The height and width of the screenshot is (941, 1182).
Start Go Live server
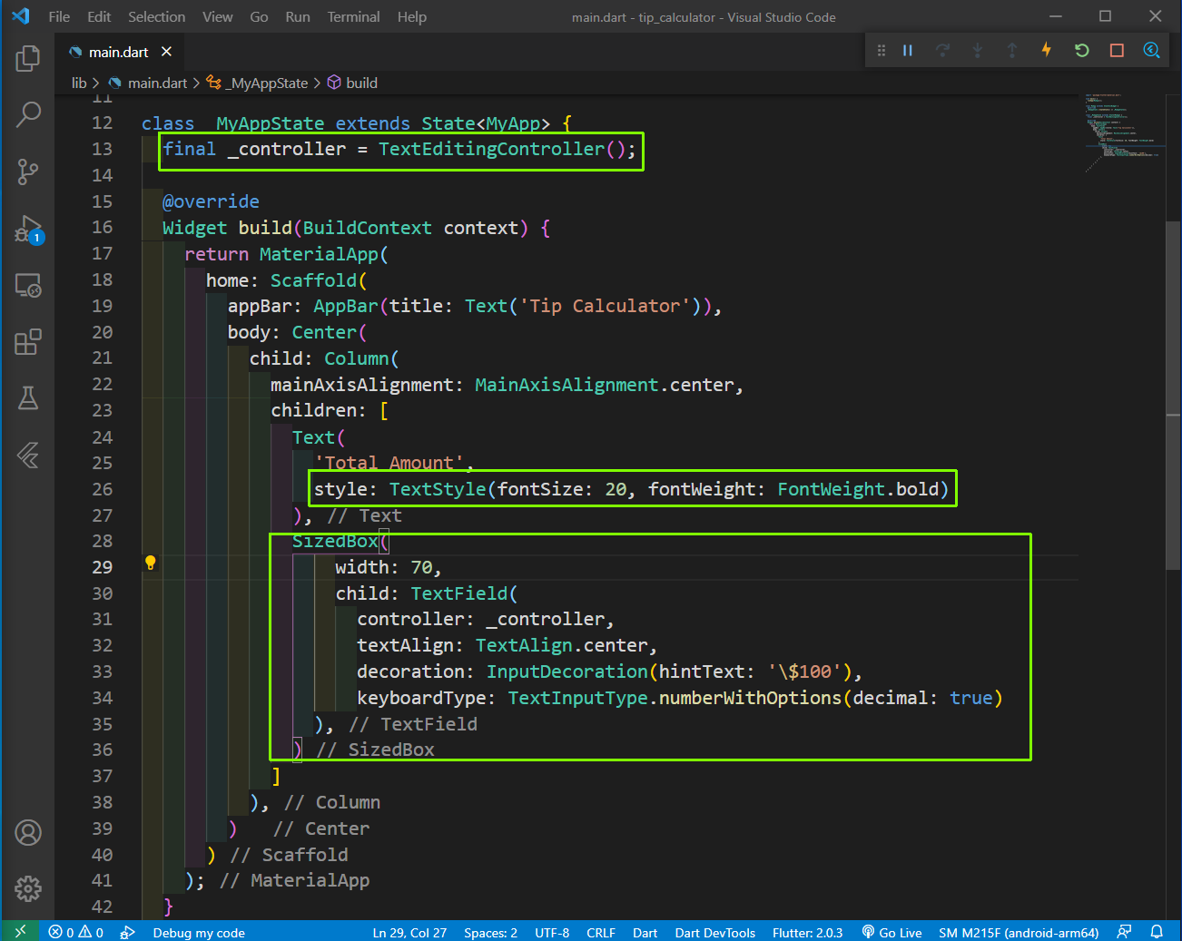[x=891, y=932]
